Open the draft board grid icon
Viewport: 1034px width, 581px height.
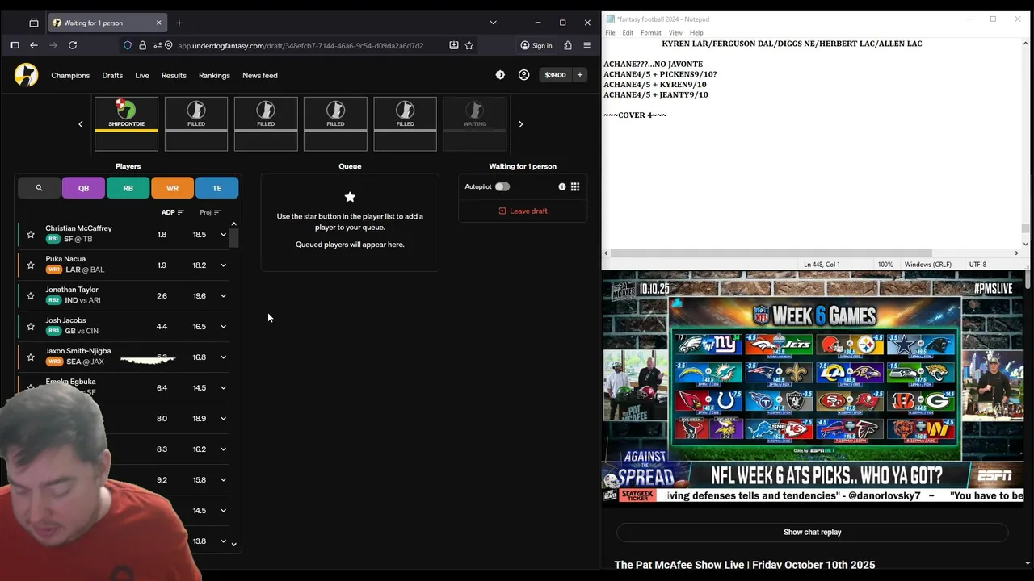click(575, 186)
